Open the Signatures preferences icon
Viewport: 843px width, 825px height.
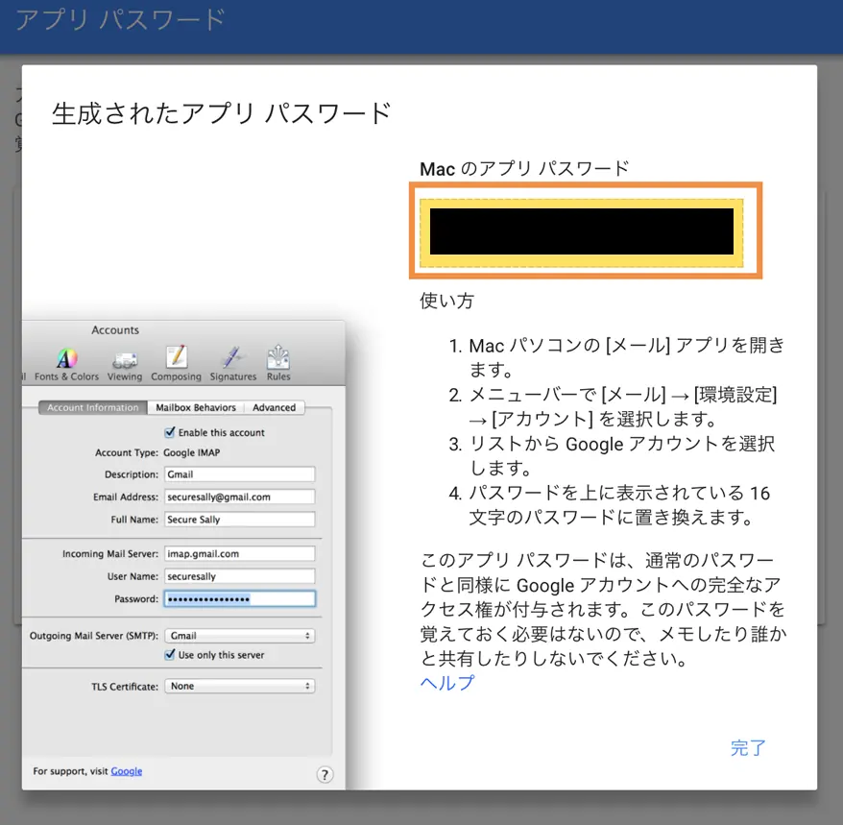pos(232,364)
